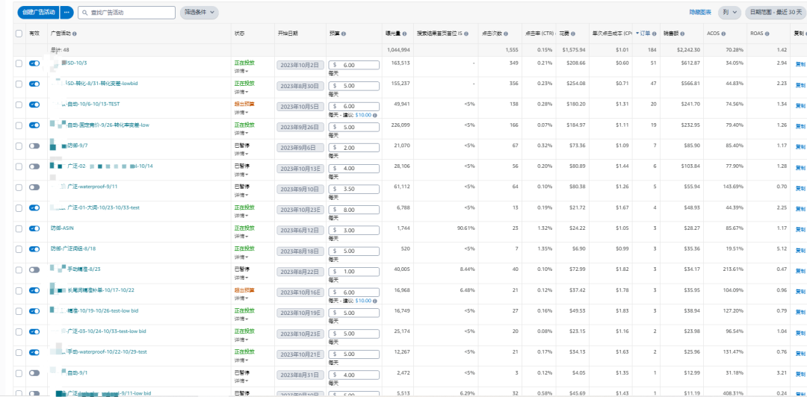The width and height of the screenshot is (807, 397).
Task: Click the 213.61% ACOS value
Action: click(732, 269)
